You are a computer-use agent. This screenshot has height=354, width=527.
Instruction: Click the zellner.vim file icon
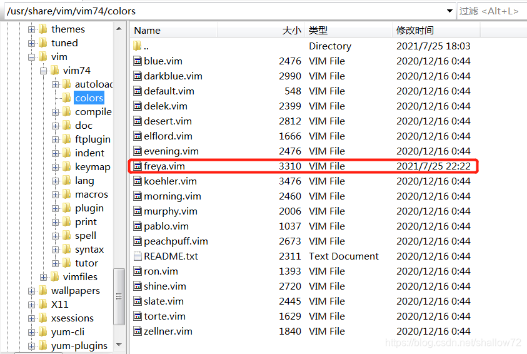pos(138,331)
